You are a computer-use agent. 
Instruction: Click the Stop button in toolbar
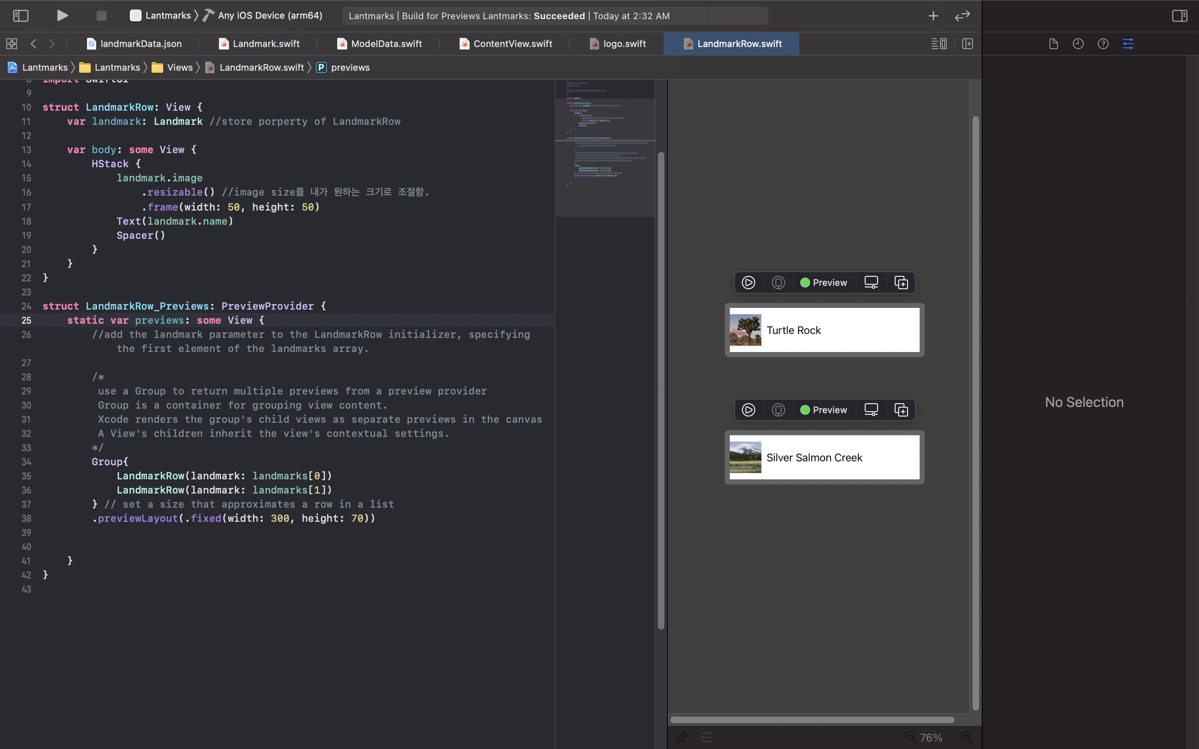[x=101, y=16]
